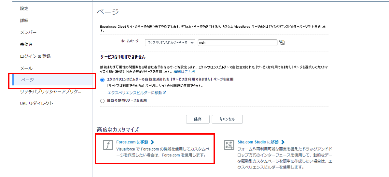Click the external link icon after エクスペリエンスビルダーに移動
The height and width of the screenshot is (177, 389).
click(164, 93)
